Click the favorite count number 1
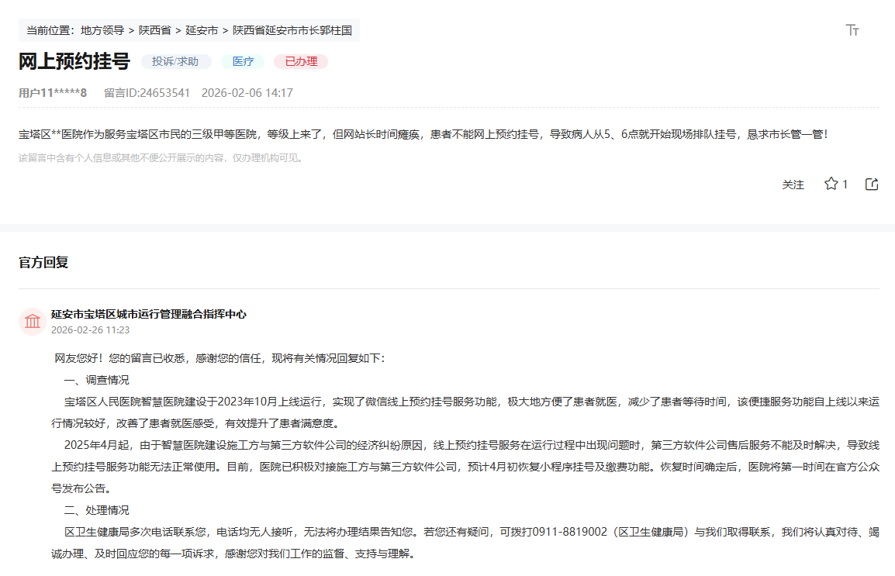 click(x=846, y=184)
